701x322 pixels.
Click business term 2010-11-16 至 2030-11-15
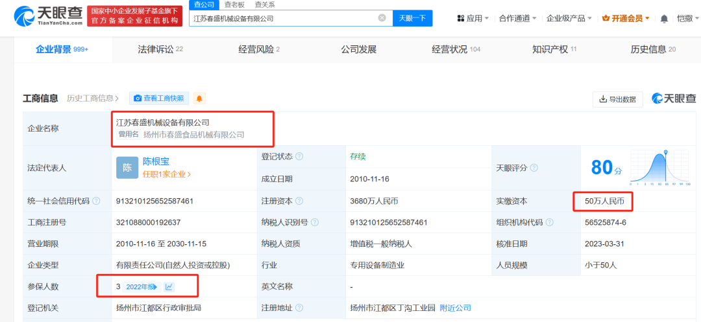tap(161, 244)
